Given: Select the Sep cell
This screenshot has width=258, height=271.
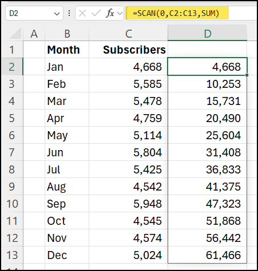Looking at the screenshot, I should (67, 204).
